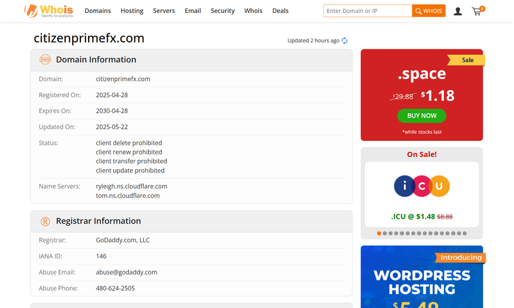Open the Email menu
The image size is (514, 308).
click(x=193, y=11)
